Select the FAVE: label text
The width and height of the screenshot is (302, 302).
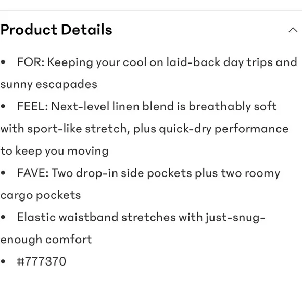click(x=33, y=173)
